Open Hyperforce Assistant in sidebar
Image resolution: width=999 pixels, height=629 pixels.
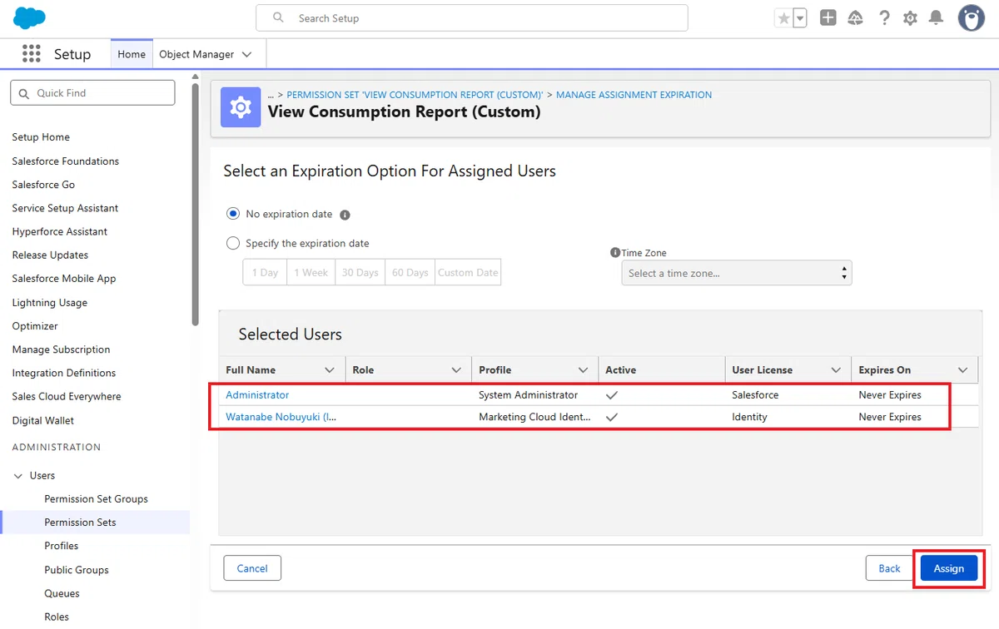click(59, 231)
